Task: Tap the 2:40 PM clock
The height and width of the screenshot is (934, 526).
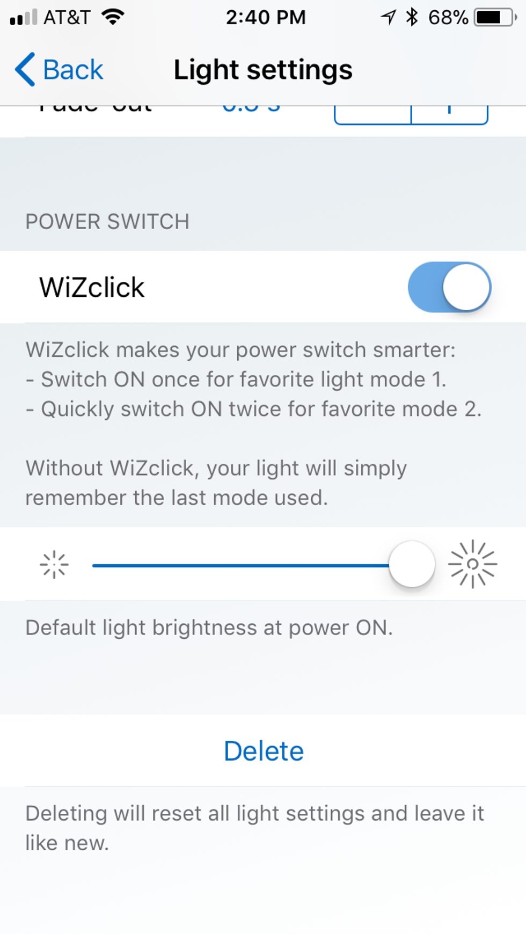Action: [266, 18]
